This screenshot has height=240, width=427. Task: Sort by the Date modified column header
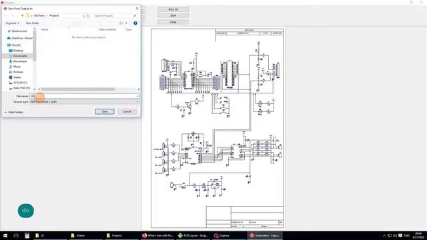tap(107, 29)
